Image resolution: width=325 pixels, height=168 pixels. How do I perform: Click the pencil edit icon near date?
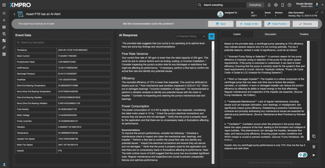[x=316, y=12]
